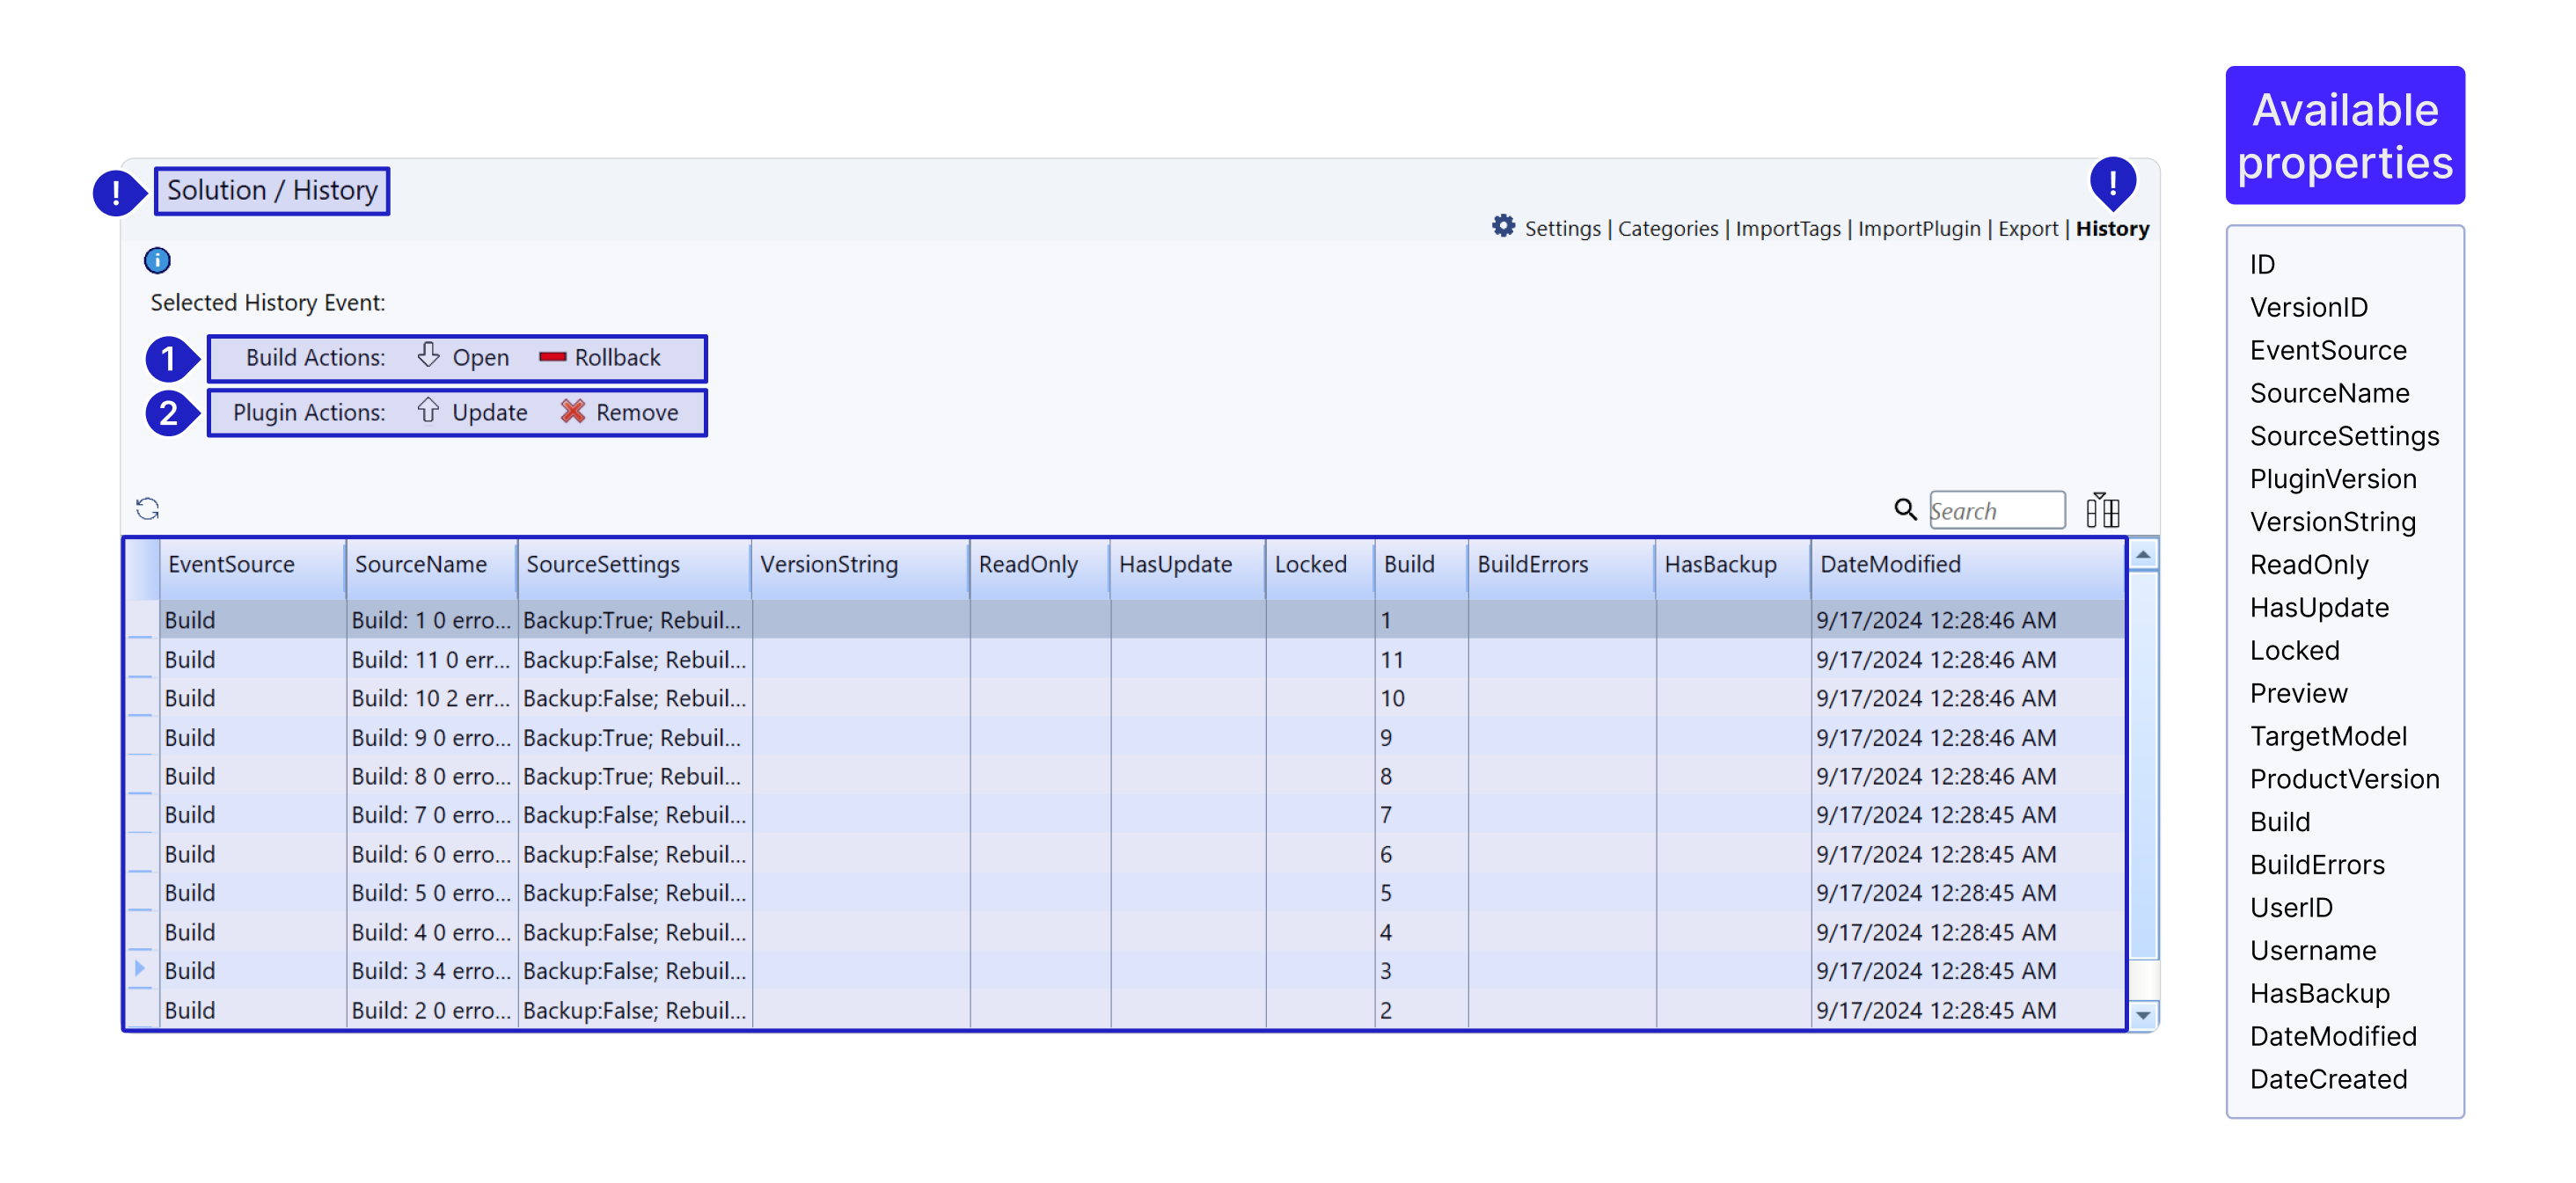This screenshot has height=1183, width=2576.
Task: Click DateModified cell of Build 2 row
Action: pos(1967,1010)
